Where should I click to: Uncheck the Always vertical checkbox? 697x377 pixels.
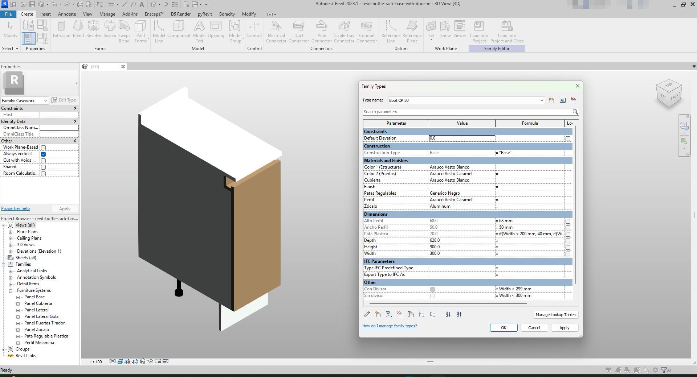(x=44, y=154)
